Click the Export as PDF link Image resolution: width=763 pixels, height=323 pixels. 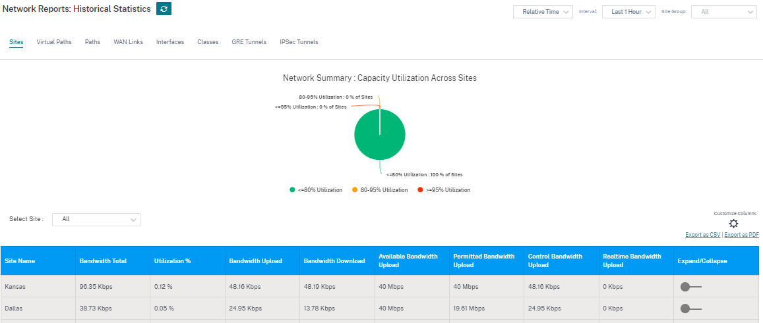[742, 235]
